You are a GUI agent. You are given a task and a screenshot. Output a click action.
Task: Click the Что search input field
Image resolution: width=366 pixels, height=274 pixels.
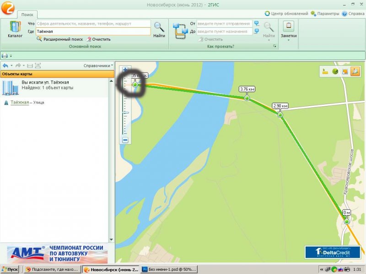point(93,23)
